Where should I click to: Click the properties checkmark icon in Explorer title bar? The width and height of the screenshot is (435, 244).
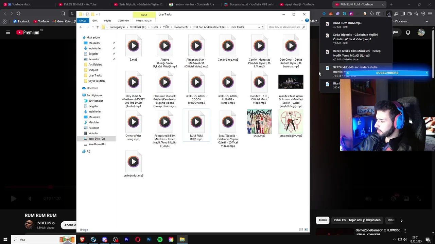point(88,15)
